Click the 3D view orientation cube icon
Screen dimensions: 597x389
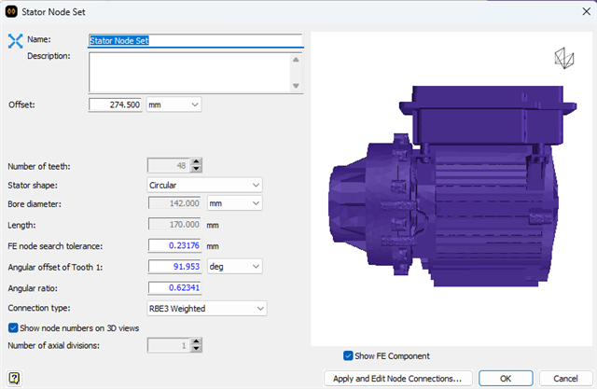[563, 58]
